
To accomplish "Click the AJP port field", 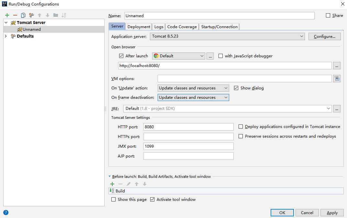I will pos(188,156).
